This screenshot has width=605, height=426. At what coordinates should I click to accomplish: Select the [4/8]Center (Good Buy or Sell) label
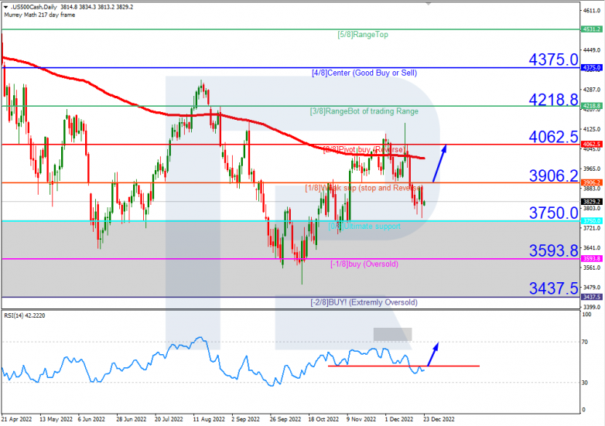click(364, 73)
